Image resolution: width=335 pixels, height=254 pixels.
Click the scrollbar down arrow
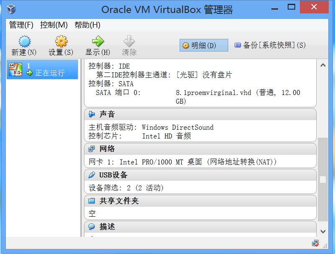tap(323, 231)
